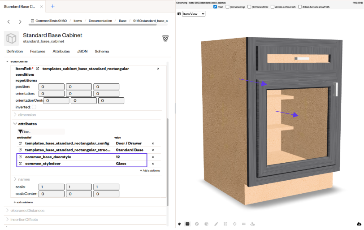Click the first orientation input field
Viewport: 364px width, 230px height.
coord(52,94)
